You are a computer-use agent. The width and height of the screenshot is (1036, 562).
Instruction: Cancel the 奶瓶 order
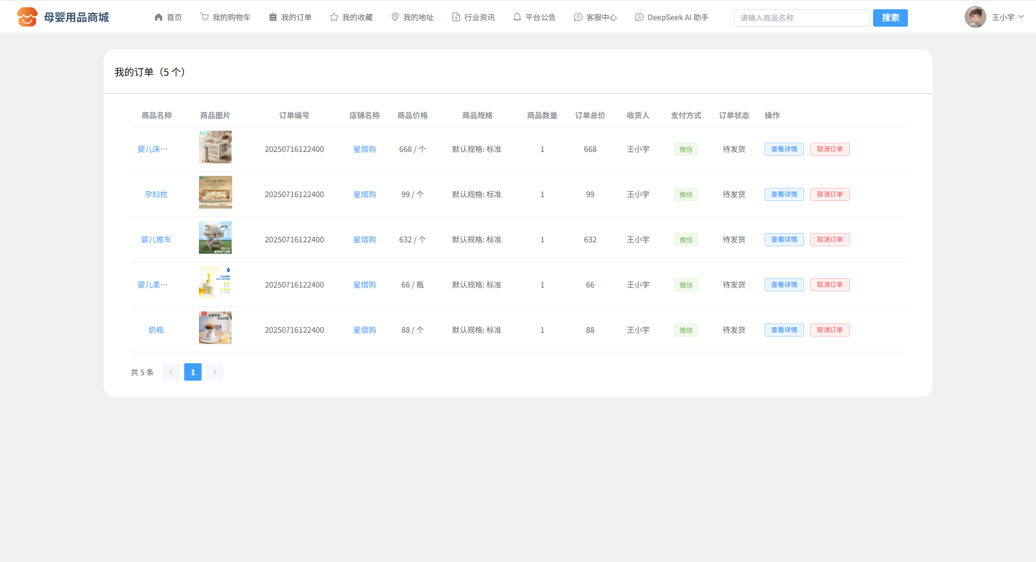(829, 330)
